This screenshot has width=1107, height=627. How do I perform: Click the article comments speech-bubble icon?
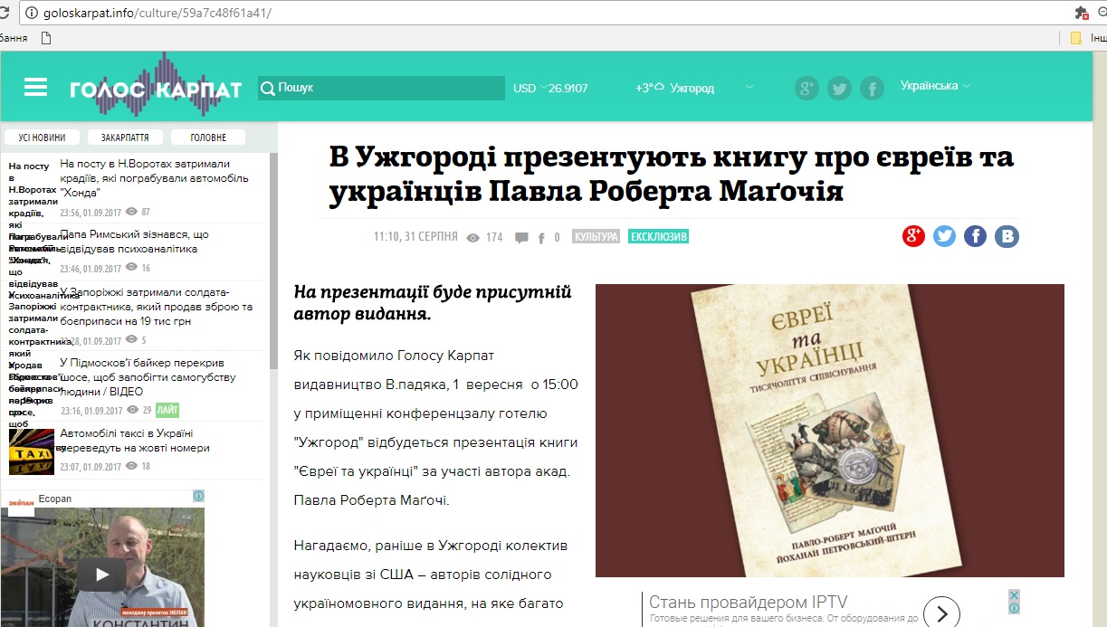tap(521, 238)
